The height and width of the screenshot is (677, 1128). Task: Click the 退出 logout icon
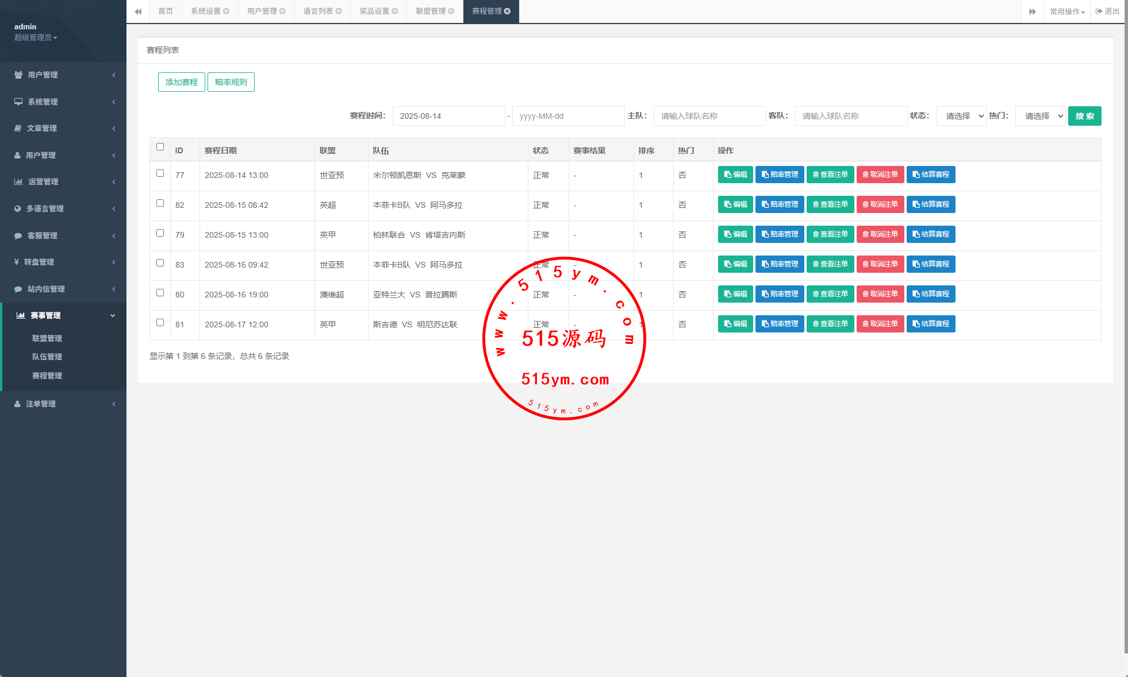(x=1099, y=11)
